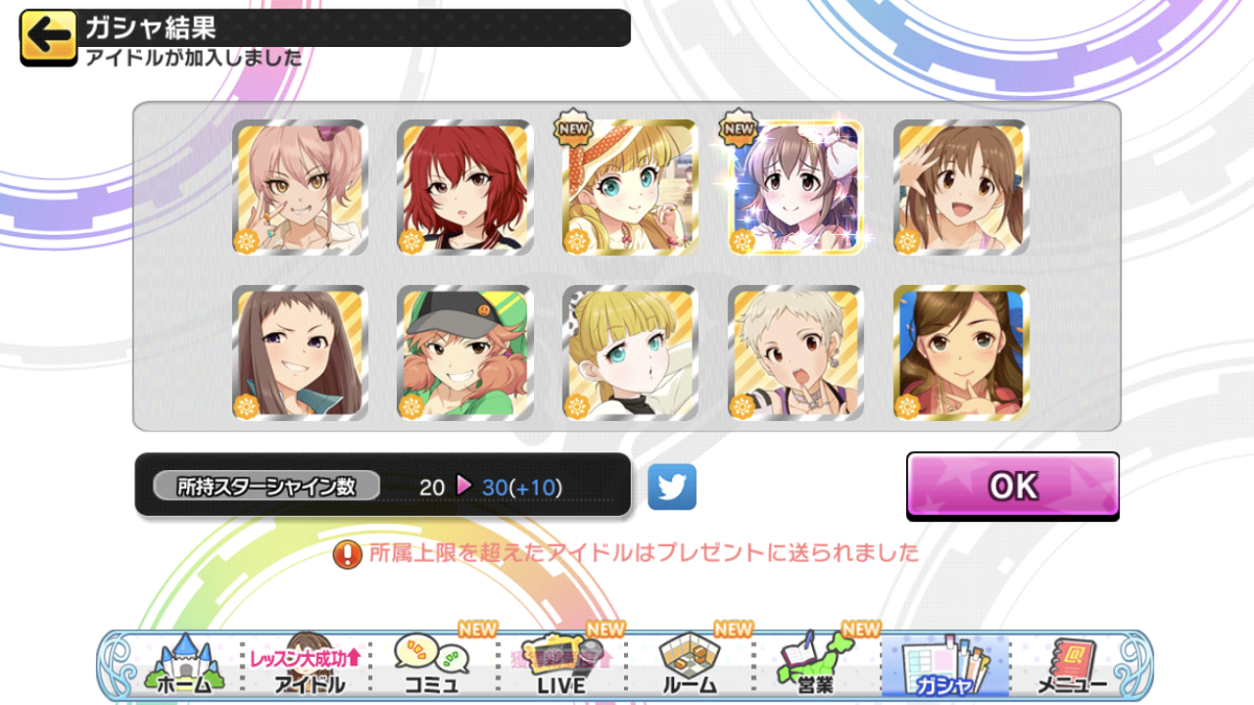The width and height of the screenshot is (1254, 705).
Task: Click the yellow back arrow icon
Action: 48,38
